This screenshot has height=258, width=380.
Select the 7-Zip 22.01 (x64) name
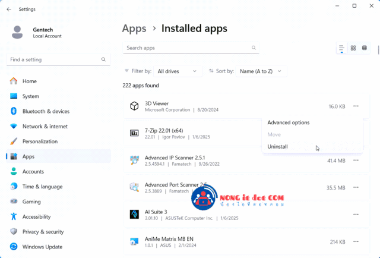pos(164,131)
